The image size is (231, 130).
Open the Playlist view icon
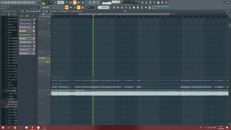tap(114, 8)
